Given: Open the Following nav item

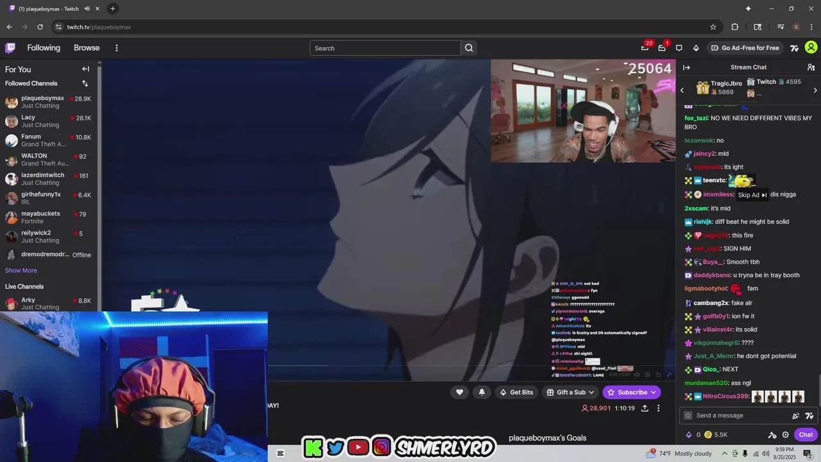Looking at the screenshot, I should (44, 48).
